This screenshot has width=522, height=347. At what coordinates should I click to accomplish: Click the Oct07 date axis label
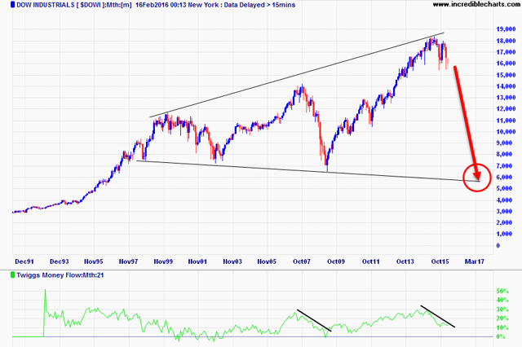pos(302,261)
